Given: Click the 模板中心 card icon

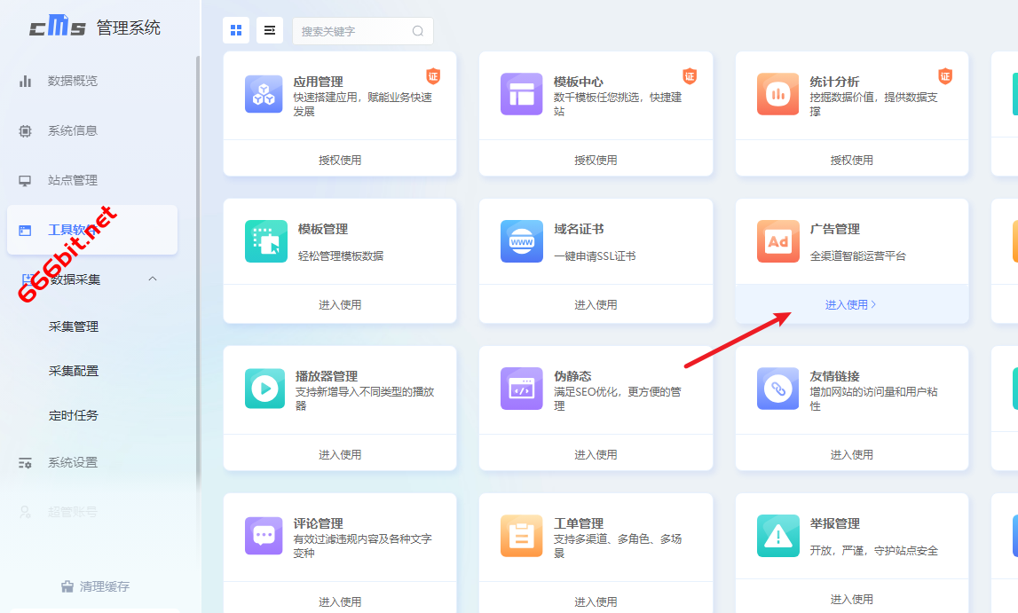Looking at the screenshot, I should tap(521, 94).
